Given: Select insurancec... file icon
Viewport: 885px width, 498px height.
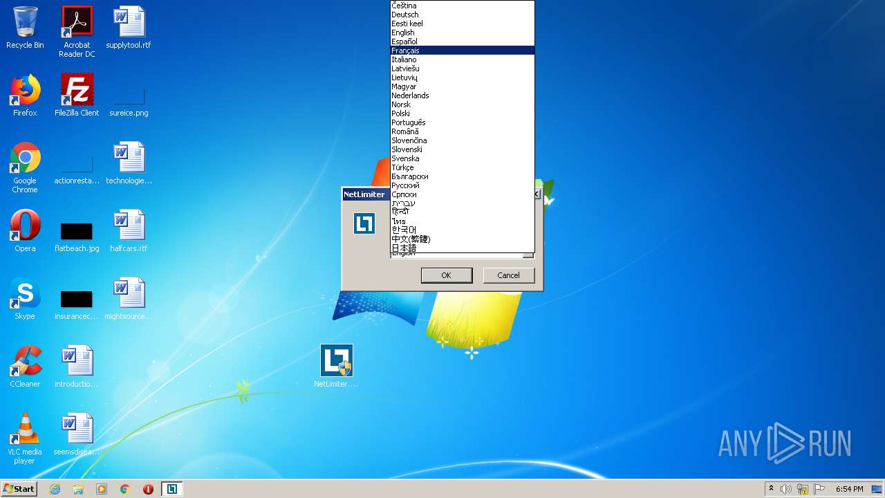Looking at the screenshot, I should click(x=77, y=304).
